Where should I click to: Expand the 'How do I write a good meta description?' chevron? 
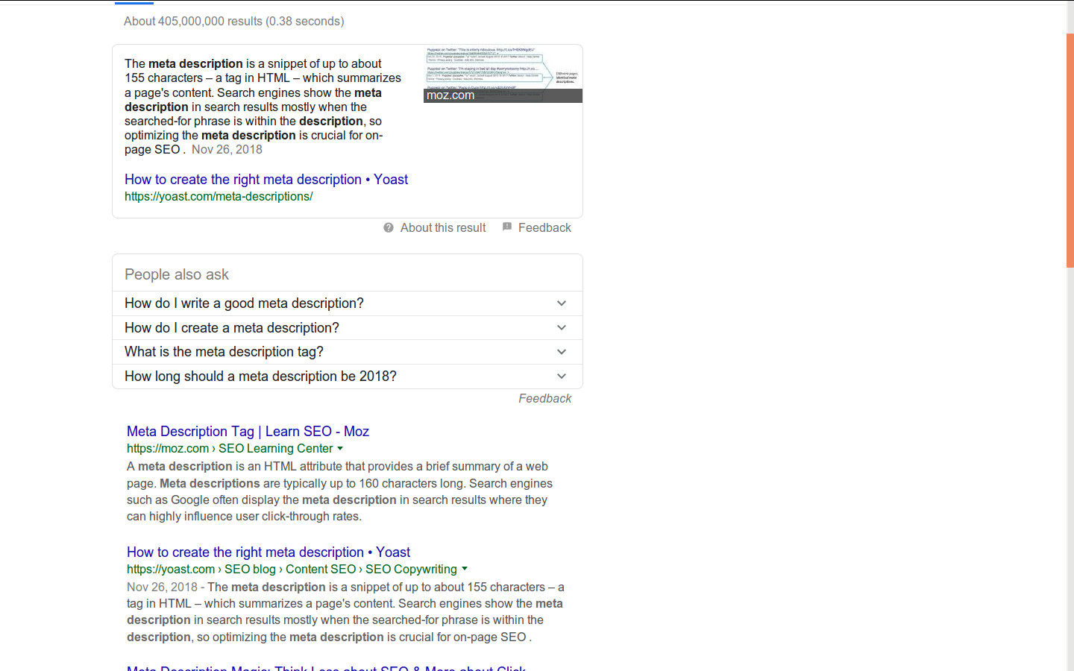click(562, 303)
